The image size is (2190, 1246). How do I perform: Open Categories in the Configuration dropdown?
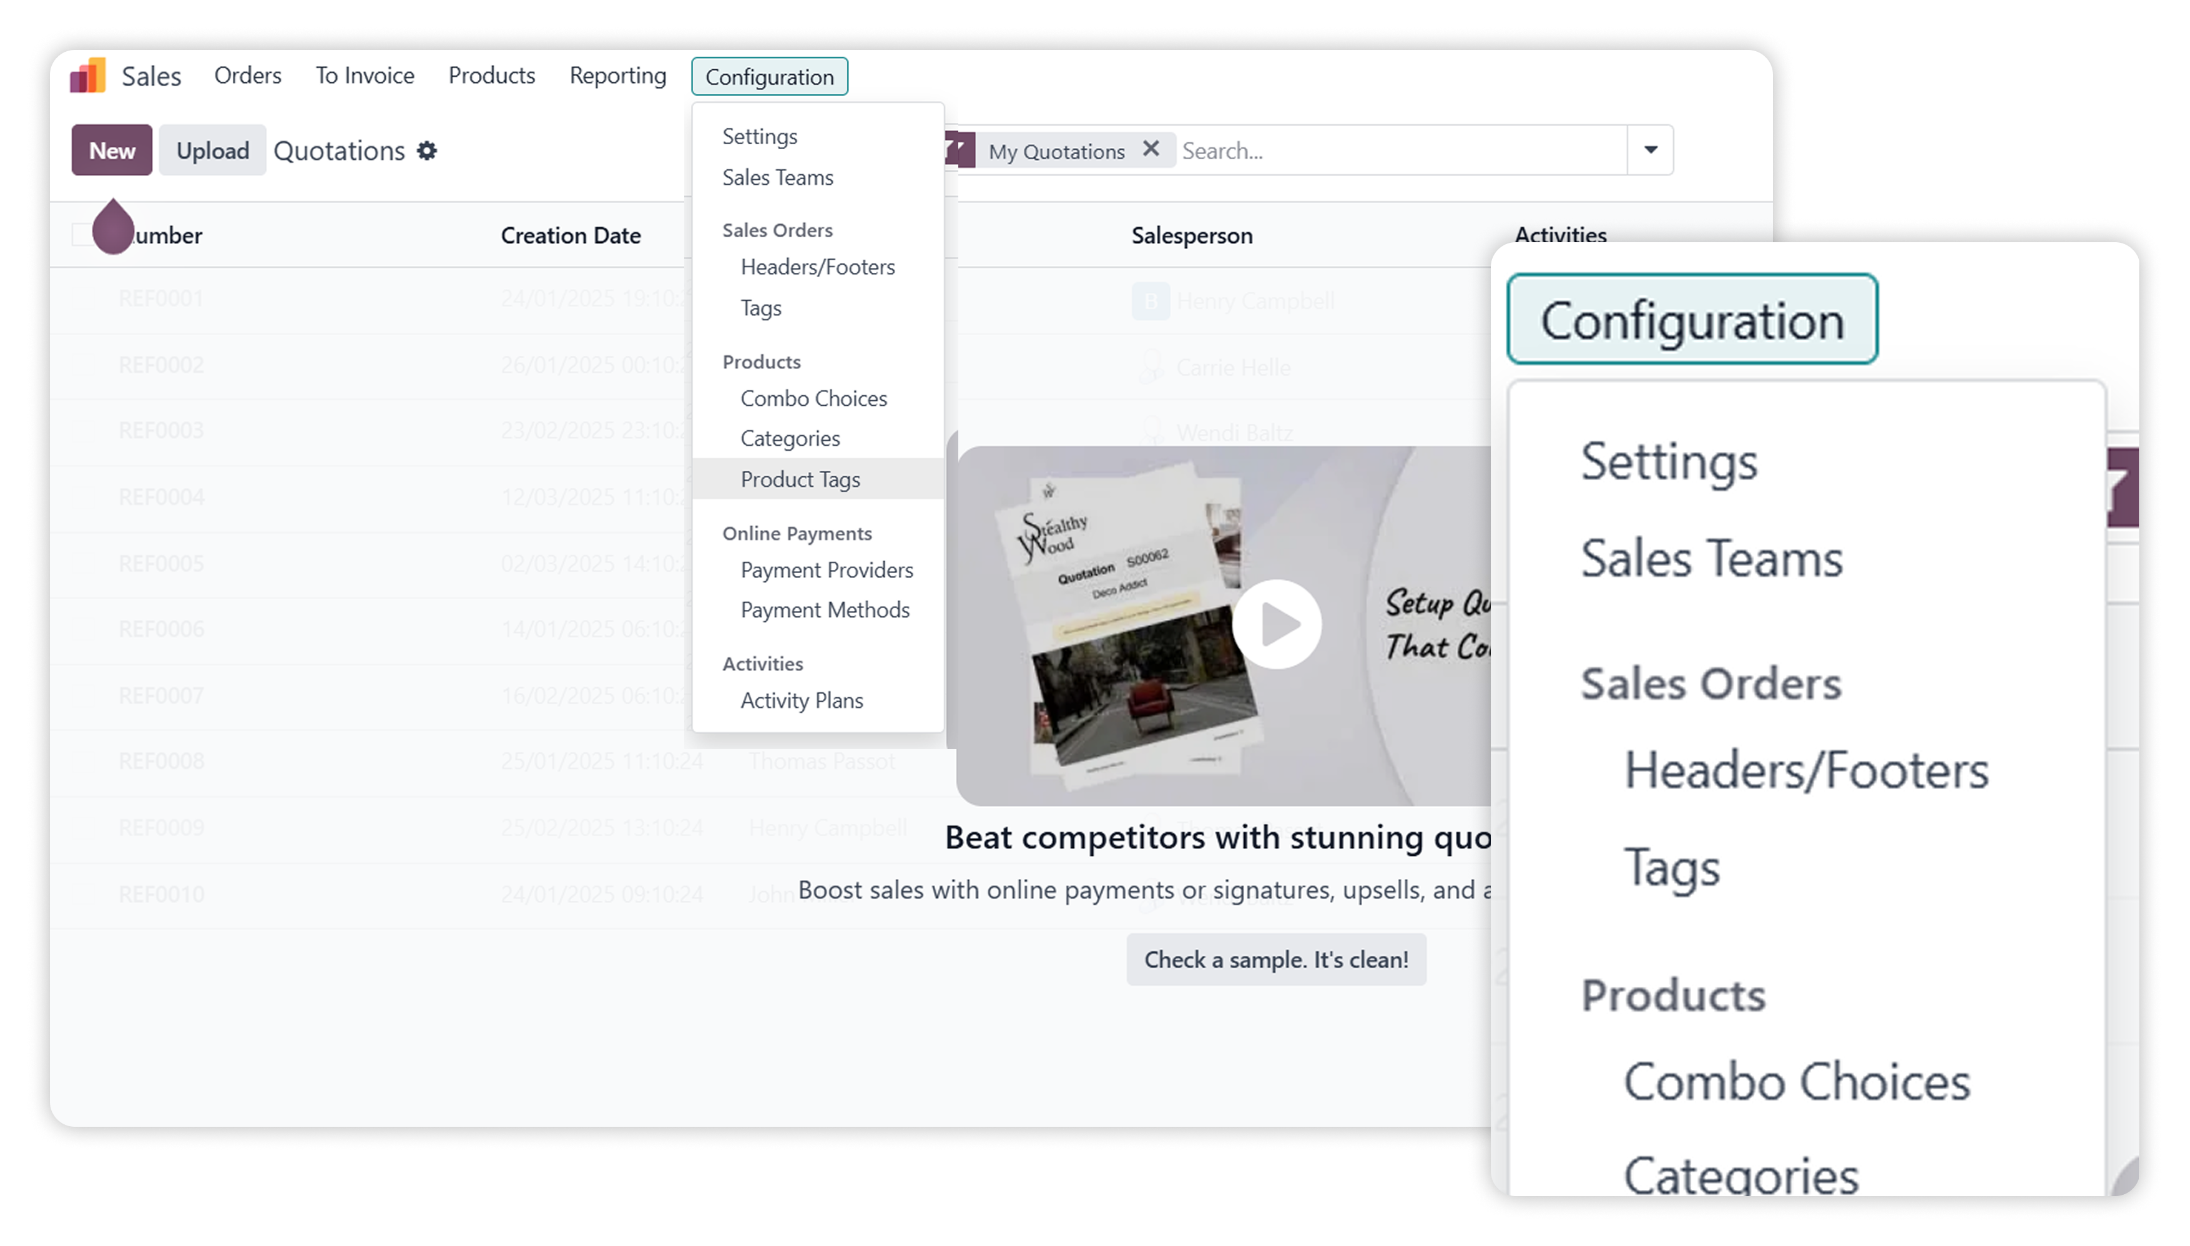click(x=790, y=438)
